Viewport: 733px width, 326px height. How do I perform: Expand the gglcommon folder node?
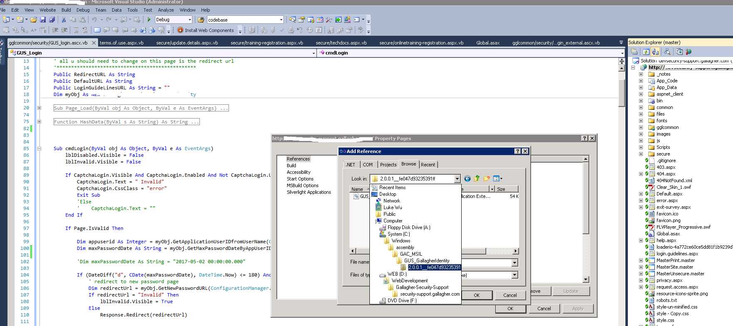click(641, 128)
